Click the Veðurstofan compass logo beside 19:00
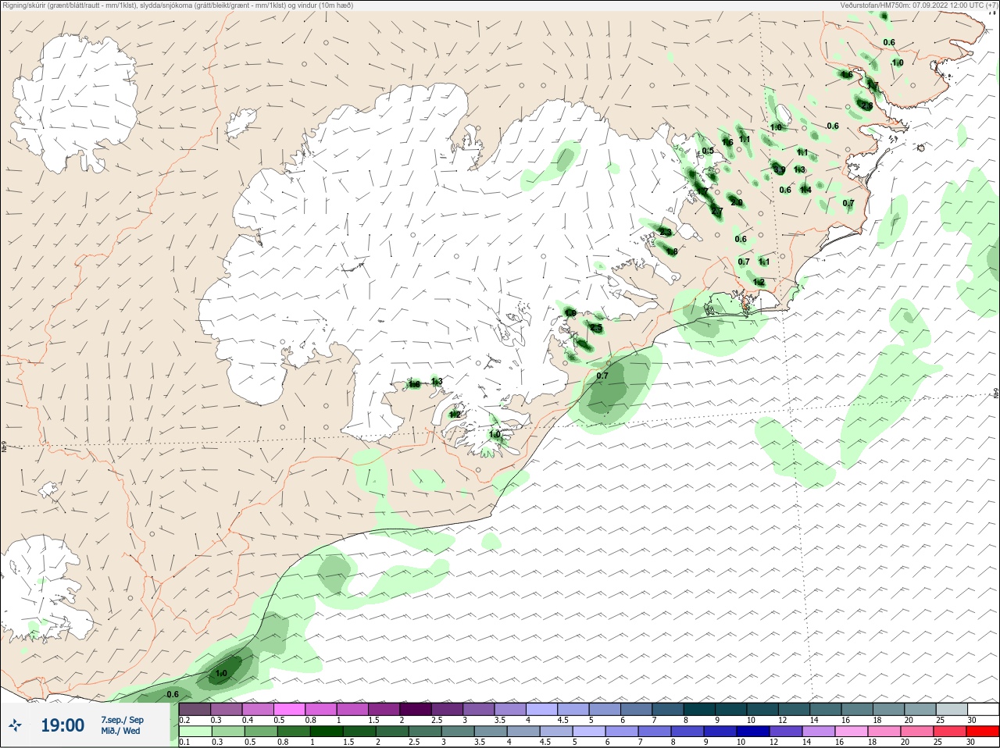Viewport: 1000px width, 748px height. click(15, 726)
